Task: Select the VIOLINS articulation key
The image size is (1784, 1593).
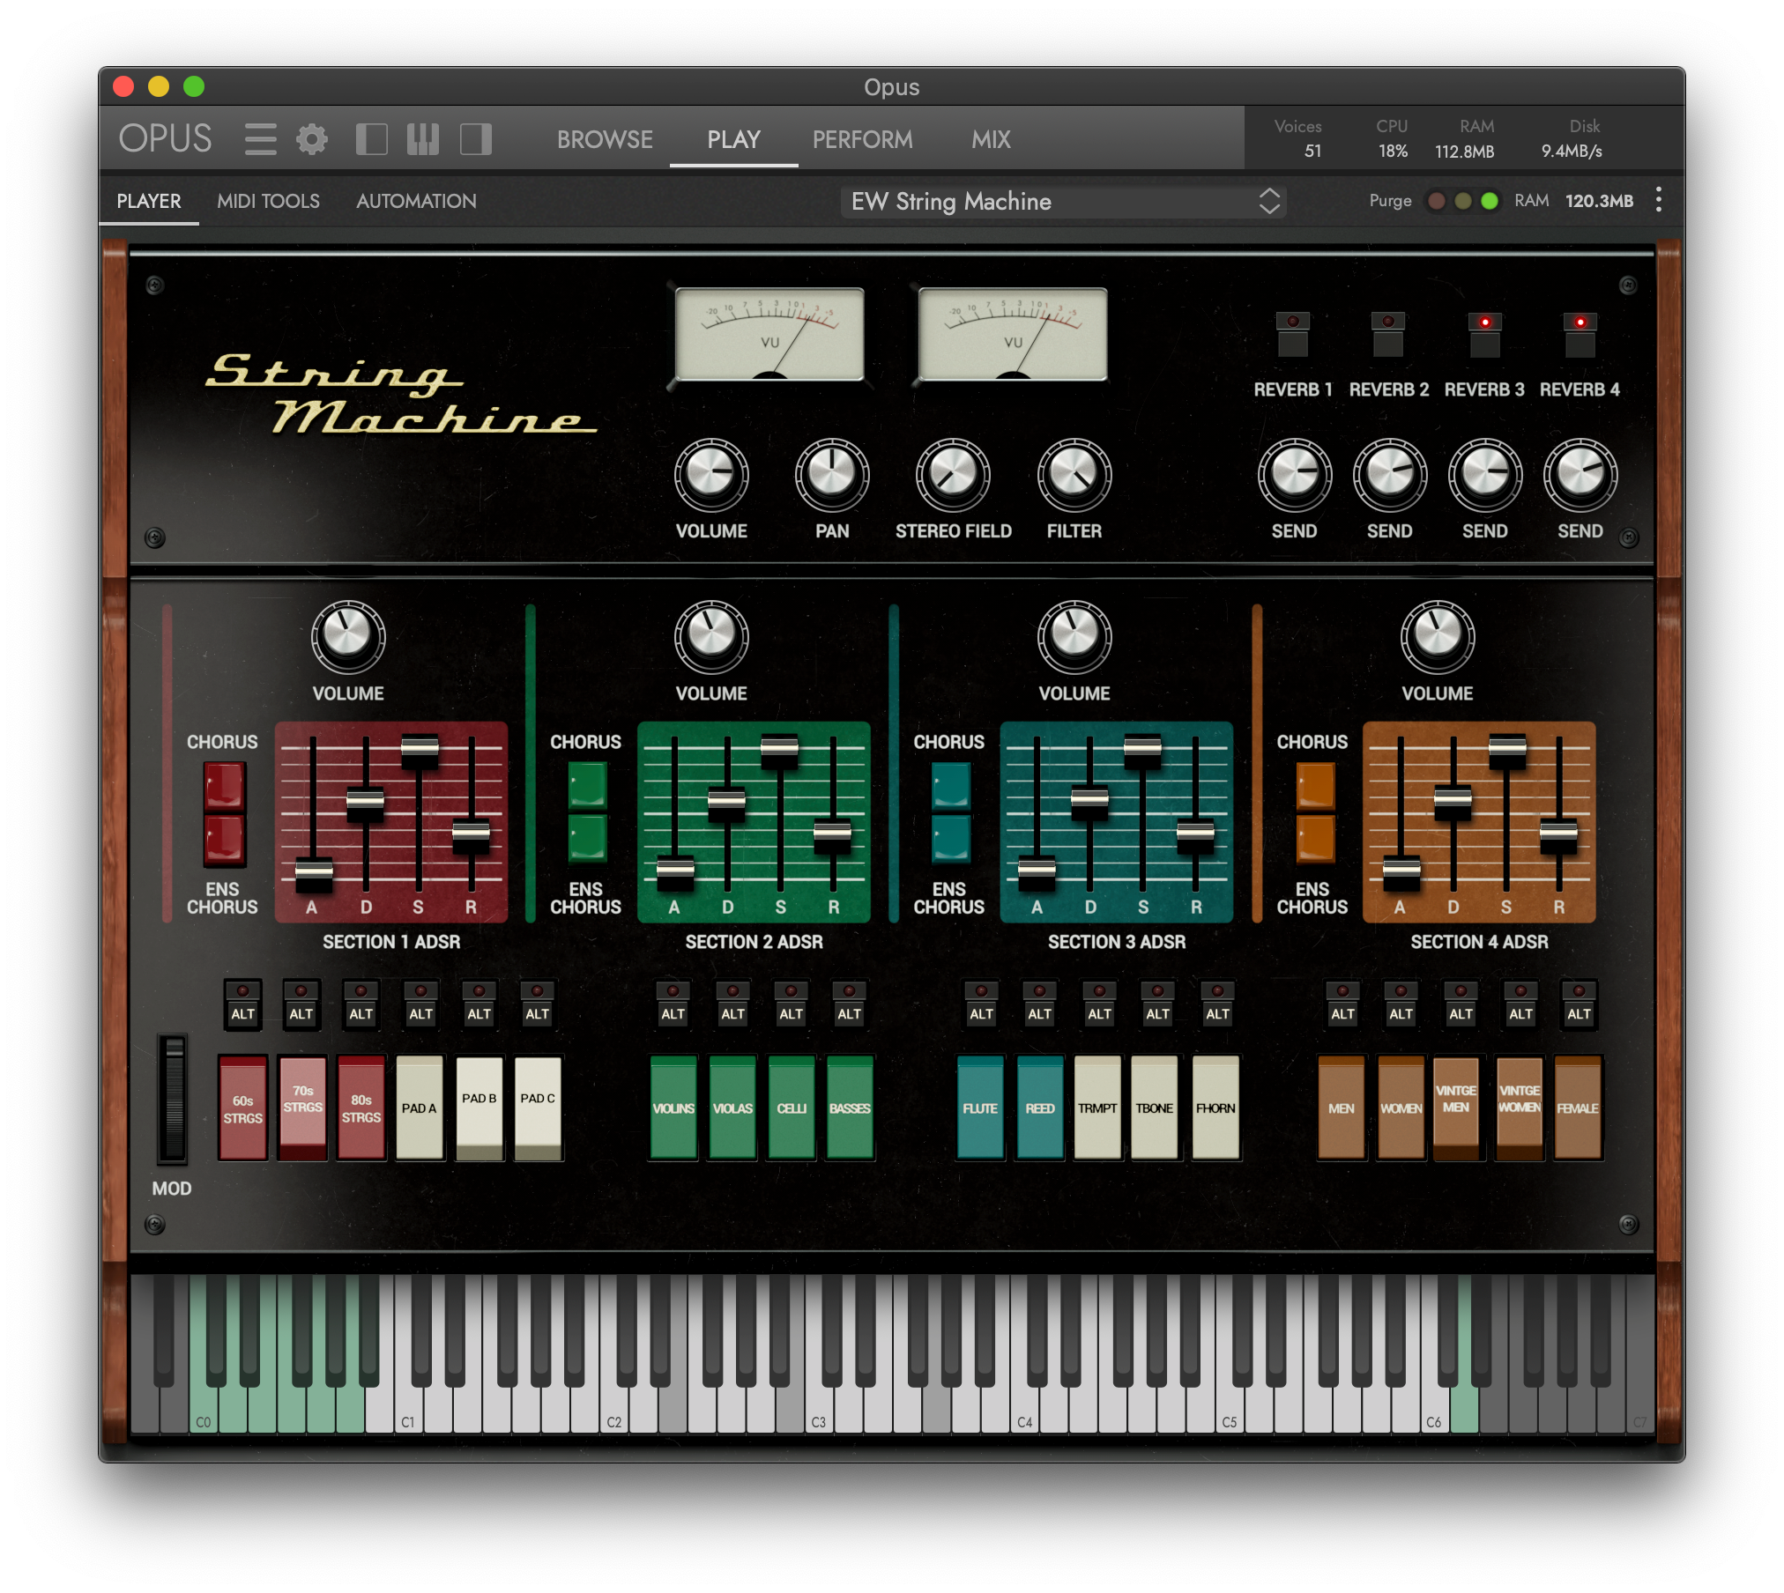Action: coord(673,1108)
